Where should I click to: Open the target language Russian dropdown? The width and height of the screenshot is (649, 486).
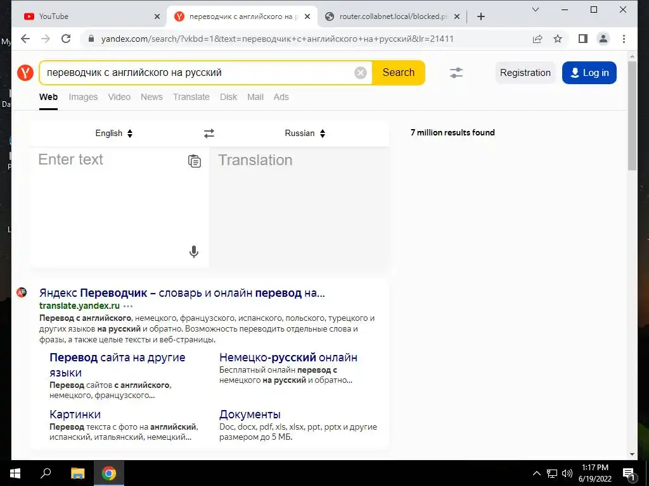(305, 134)
